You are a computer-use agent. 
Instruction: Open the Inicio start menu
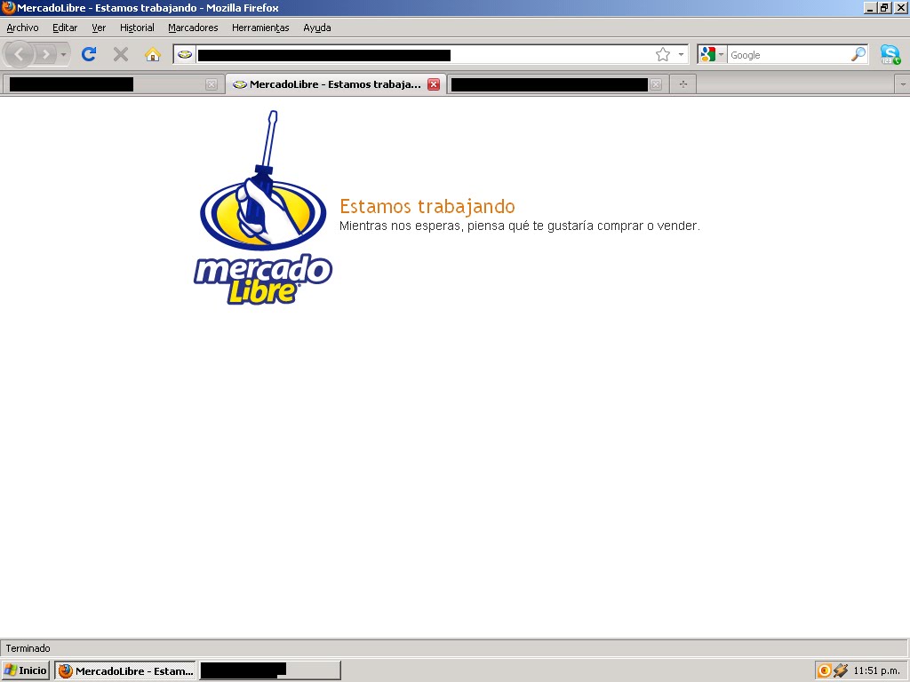coord(26,670)
